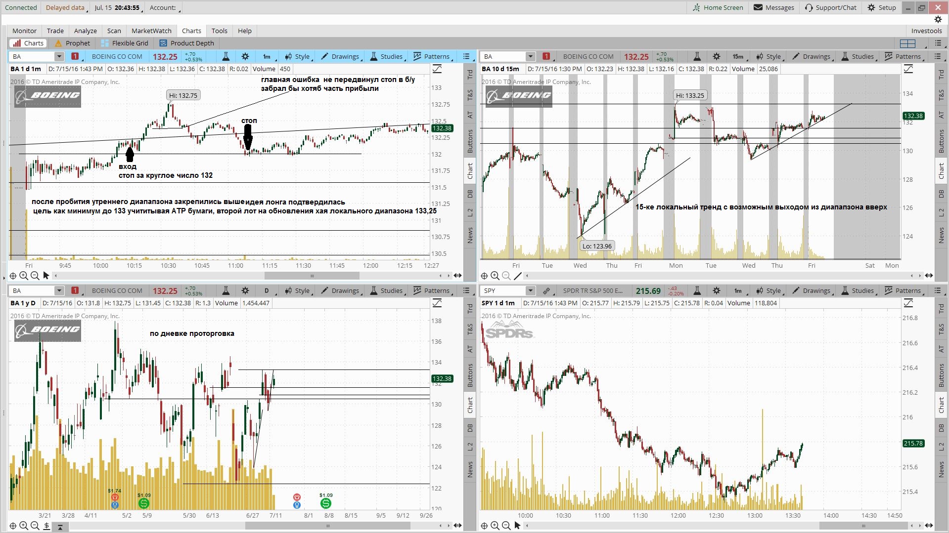Zoom in on the SPY chart
Viewport: 949px width, 533px height.
495,526
